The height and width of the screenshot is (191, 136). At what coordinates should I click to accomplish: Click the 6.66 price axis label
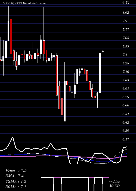pos(126,106)
